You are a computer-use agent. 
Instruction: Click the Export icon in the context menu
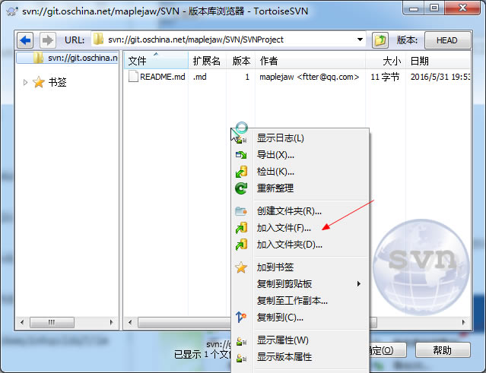241,155
